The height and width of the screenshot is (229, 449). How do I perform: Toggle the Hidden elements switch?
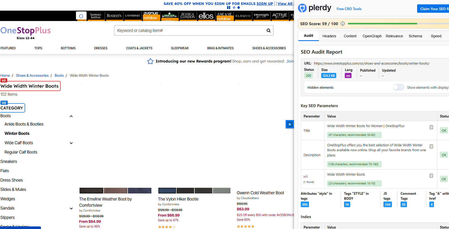(399, 87)
